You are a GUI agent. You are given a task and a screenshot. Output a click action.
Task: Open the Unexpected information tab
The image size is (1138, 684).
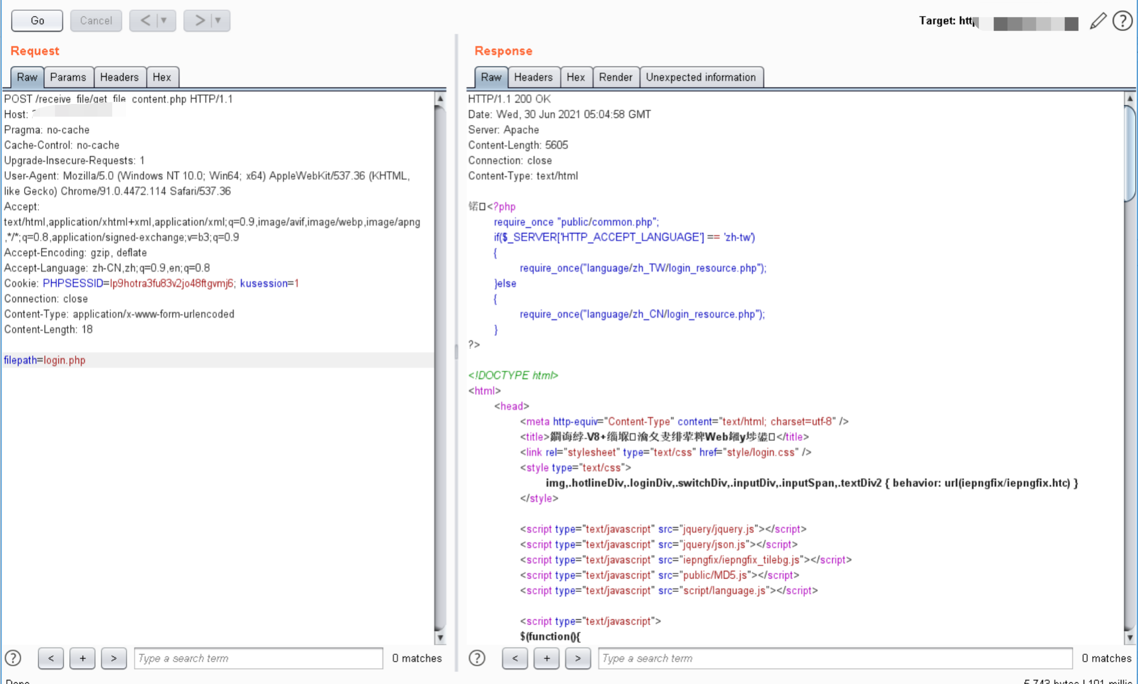click(701, 77)
